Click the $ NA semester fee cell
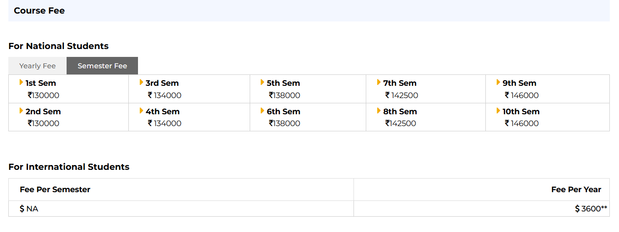Screen dimensions: 619x232 (29, 209)
